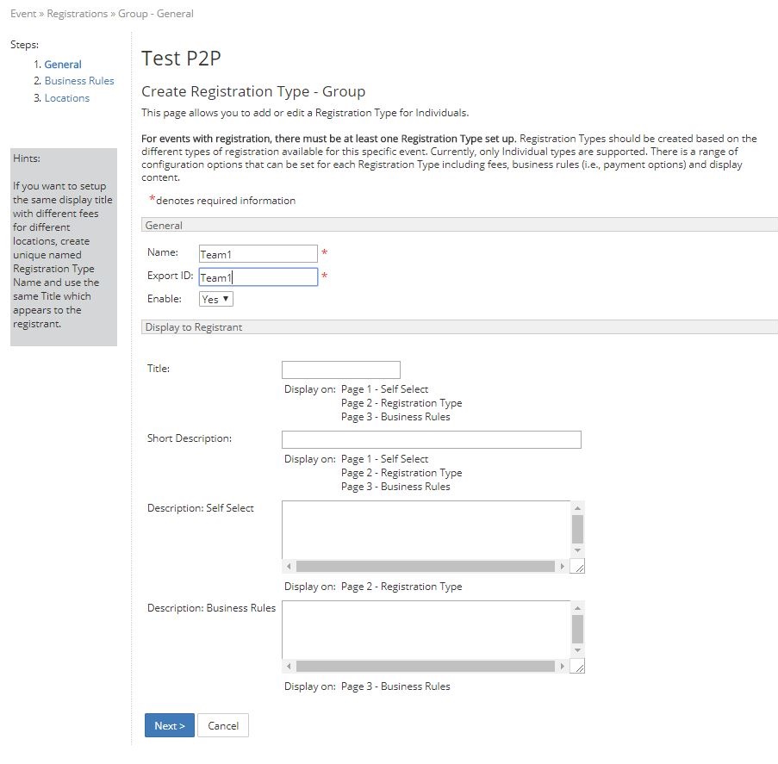Click Self Select horizontal scrollbar thumb
The width and height of the screenshot is (778, 764).
point(426,566)
